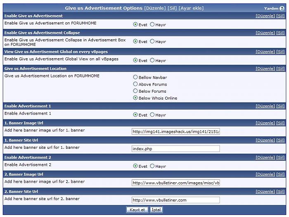Choose Bellow Navbar location option

(x=135, y=77)
